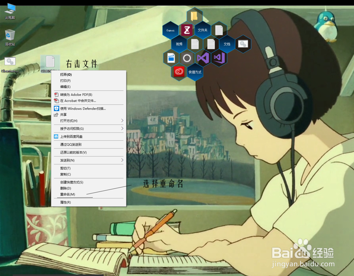The image size is (354, 276).
Task: Launch Adobe Creative Cloud hexagon
Action: [179, 72]
